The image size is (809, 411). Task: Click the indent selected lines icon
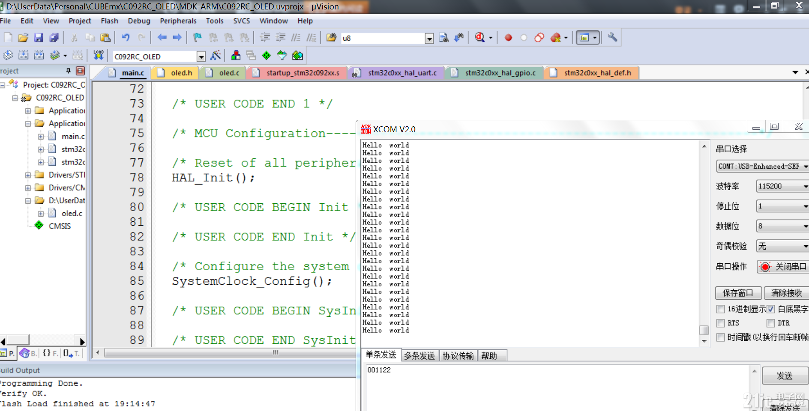point(265,38)
